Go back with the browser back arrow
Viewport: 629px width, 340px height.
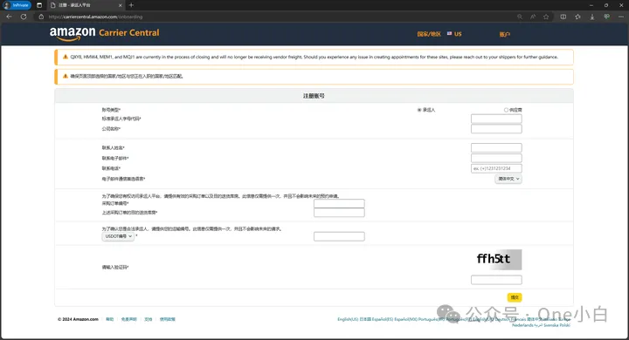tap(10, 17)
